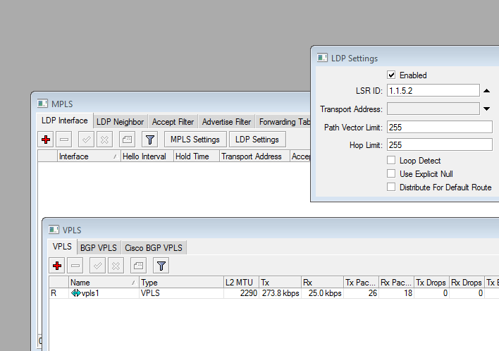The image size is (499, 351).
Task: Click the Remove minus button in VPLS toolbar
Action: click(75, 266)
